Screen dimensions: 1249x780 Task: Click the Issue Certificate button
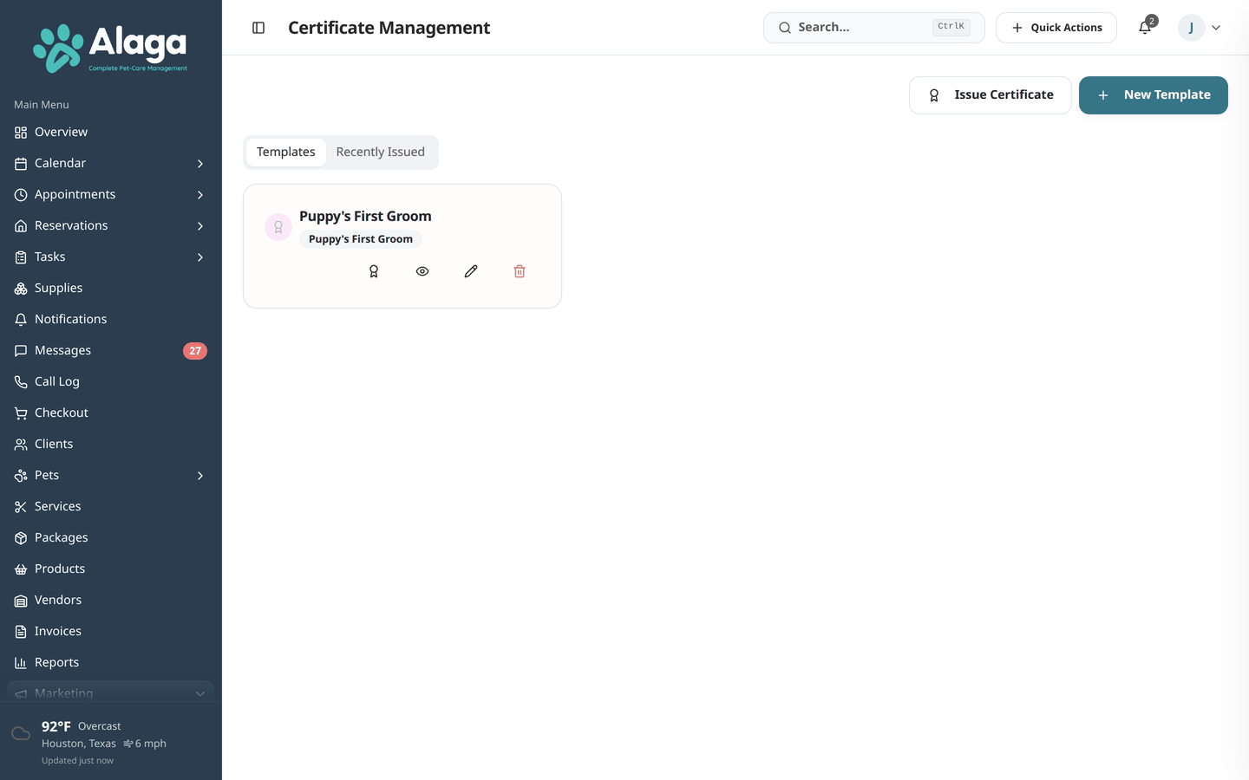click(991, 95)
